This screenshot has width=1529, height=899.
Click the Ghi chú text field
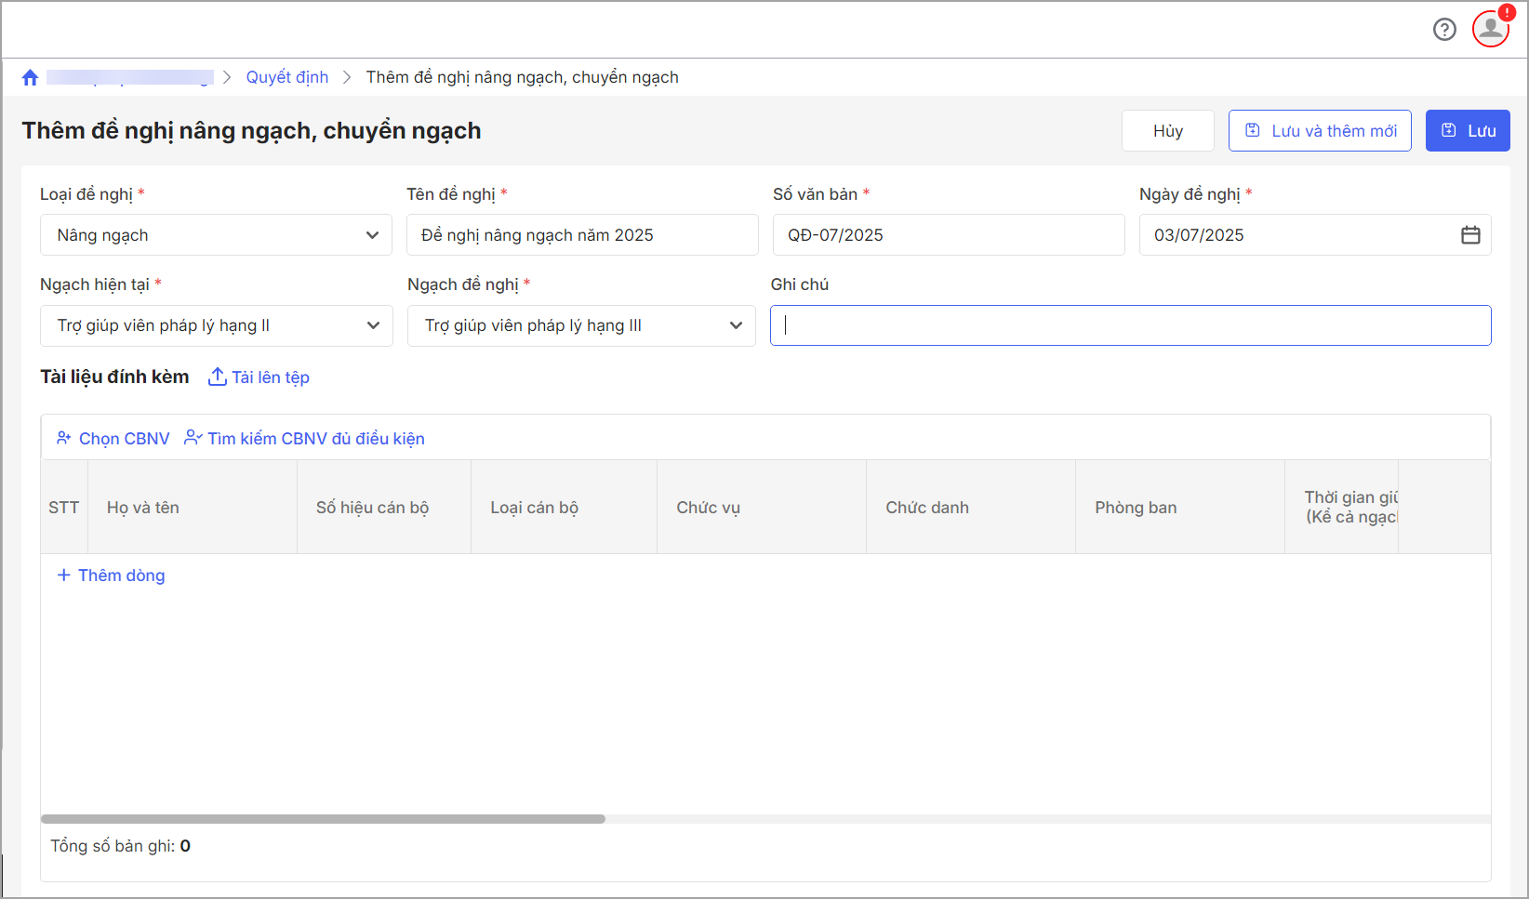(x=1130, y=325)
